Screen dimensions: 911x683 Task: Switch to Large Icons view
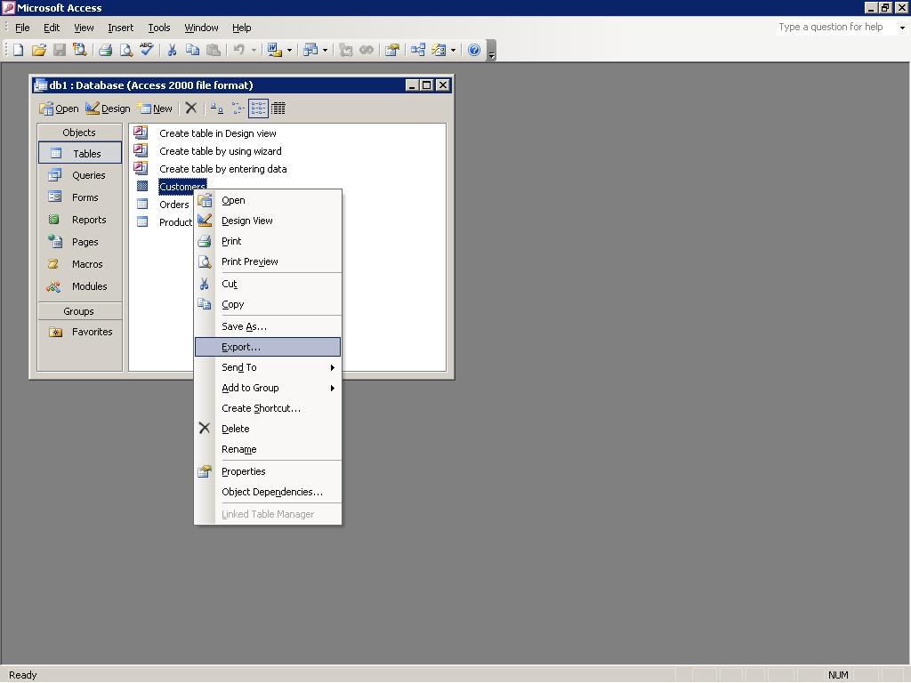point(217,108)
